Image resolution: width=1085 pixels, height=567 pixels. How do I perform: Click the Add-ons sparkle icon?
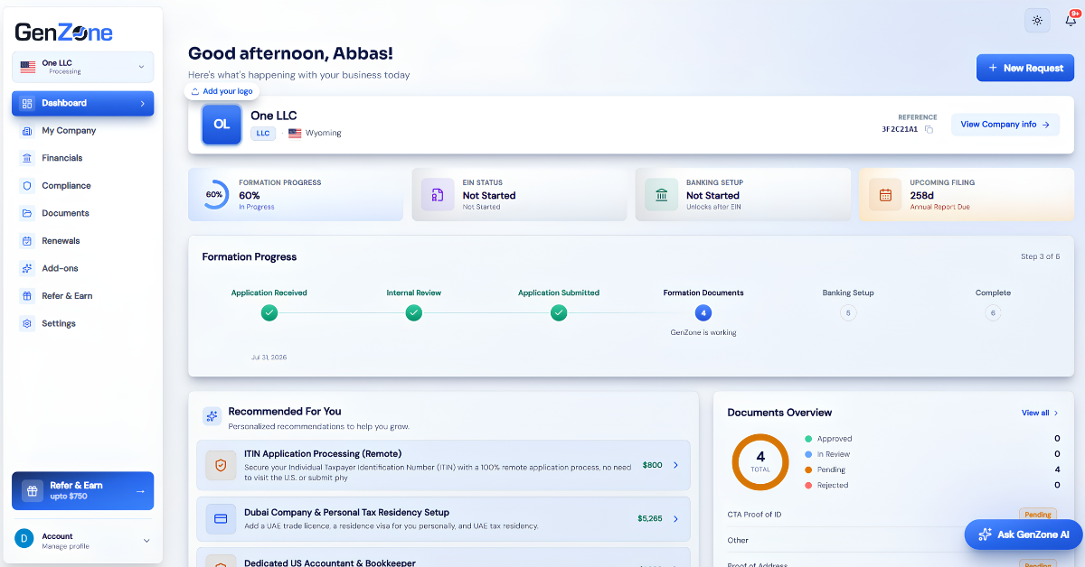27,268
